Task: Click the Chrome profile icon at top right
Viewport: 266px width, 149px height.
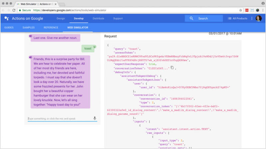Action: 263,3
